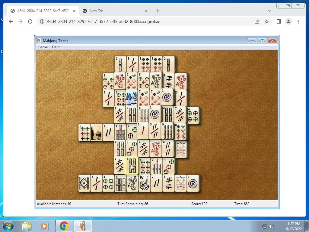Select the blue winter season tile
The image size is (309, 232).
pyautogui.click(x=132, y=98)
